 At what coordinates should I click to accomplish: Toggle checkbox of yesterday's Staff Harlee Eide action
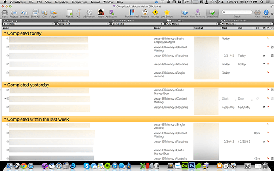tap(8, 90)
